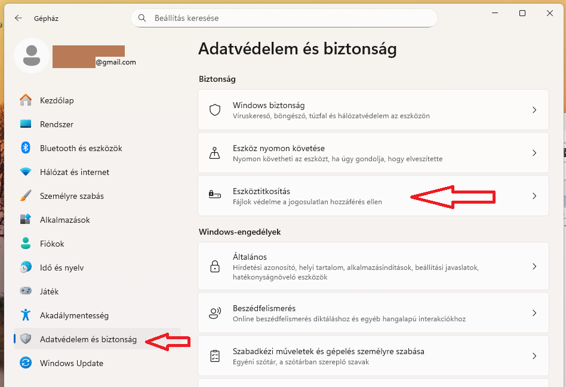Open Rendszer settings category
Image resolution: width=566 pixels, height=387 pixels.
(x=97, y=124)
